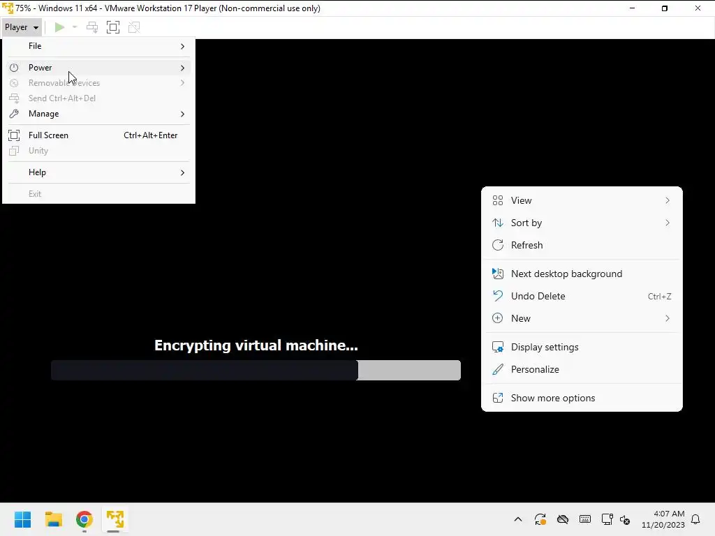
Task: Open View in desktop context menu
Action: pyautogui.click(x=582, y=200)
